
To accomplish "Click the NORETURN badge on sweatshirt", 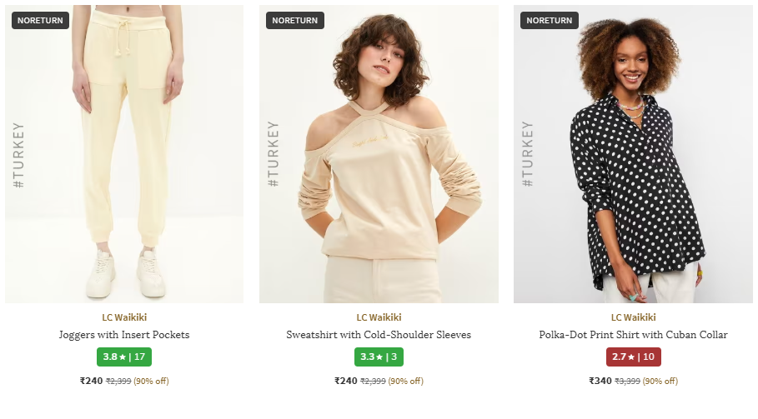I will [x=295, y=20].
